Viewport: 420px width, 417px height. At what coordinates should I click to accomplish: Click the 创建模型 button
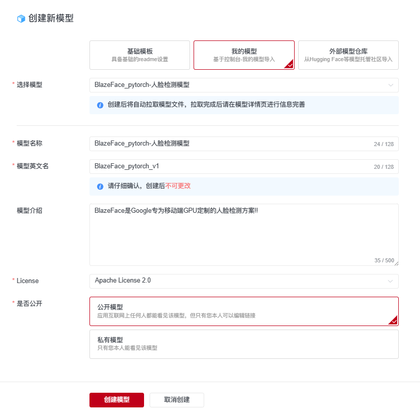coord(117,400)
